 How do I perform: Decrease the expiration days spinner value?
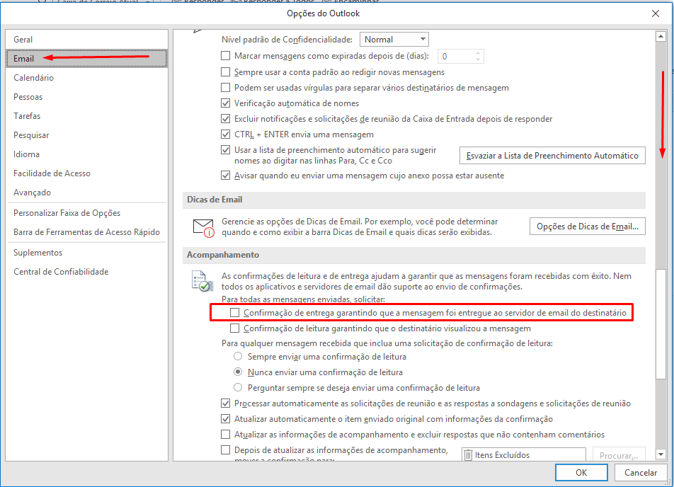point(478,59)
